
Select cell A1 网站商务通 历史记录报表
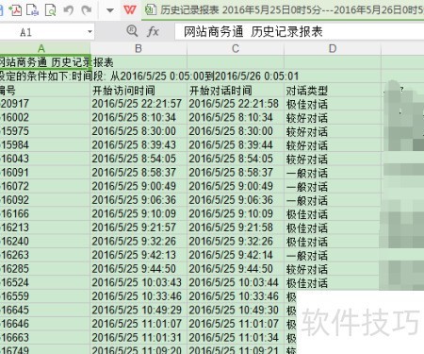[45, 62]
